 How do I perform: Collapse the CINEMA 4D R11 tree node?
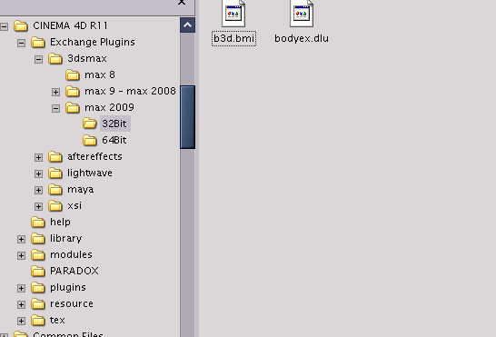(4, 26)
